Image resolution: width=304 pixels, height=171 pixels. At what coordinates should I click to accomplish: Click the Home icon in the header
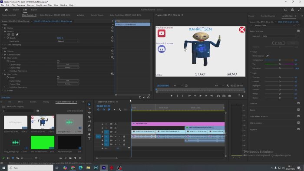coord(6,10)
